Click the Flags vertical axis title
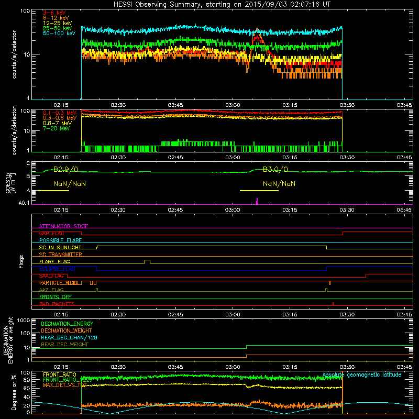The height and width of the screenshot is (419, 419). pyautogui.click(x=21, y=261)
